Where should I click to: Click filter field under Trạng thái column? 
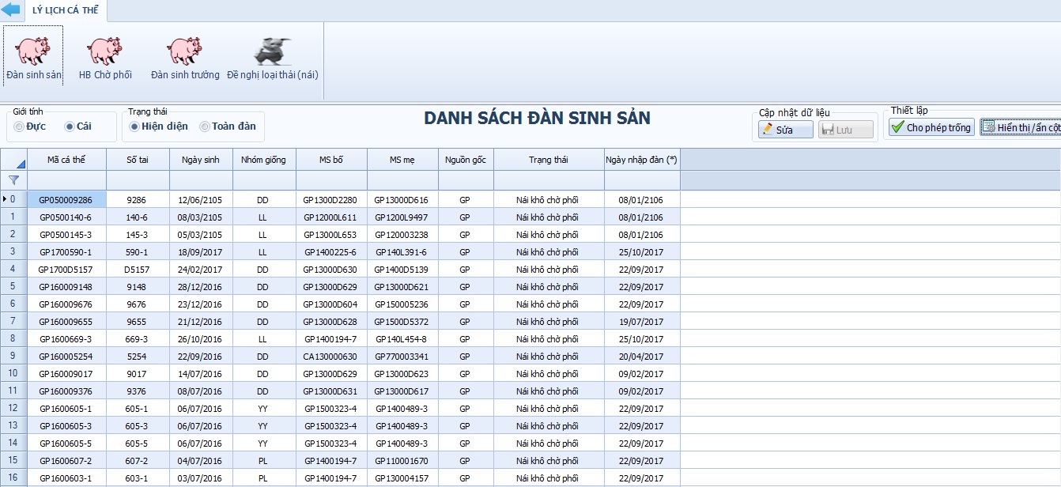point(549,181)
